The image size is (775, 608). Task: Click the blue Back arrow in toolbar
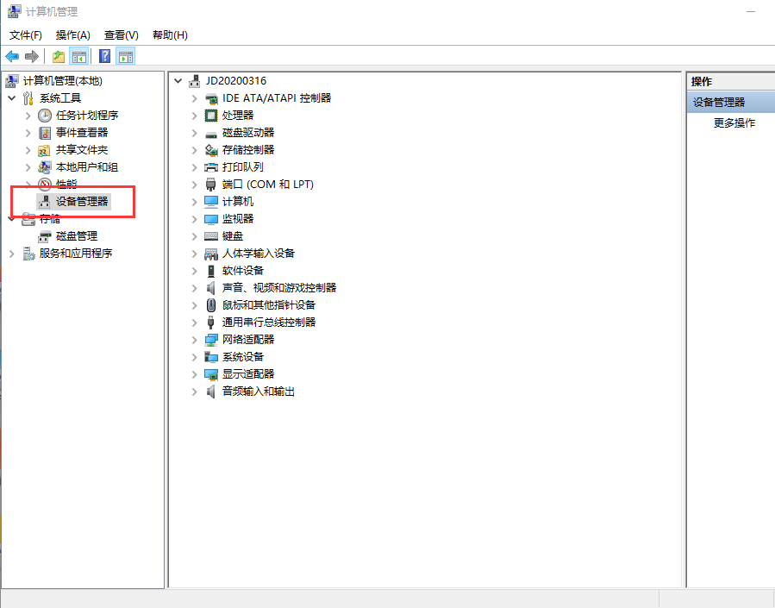12,57
